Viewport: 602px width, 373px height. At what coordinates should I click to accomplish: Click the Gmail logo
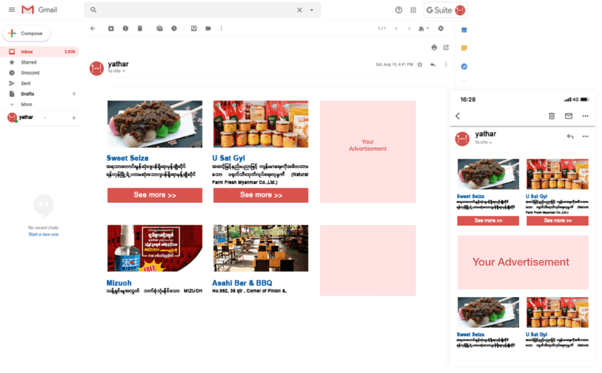point(40,9)
